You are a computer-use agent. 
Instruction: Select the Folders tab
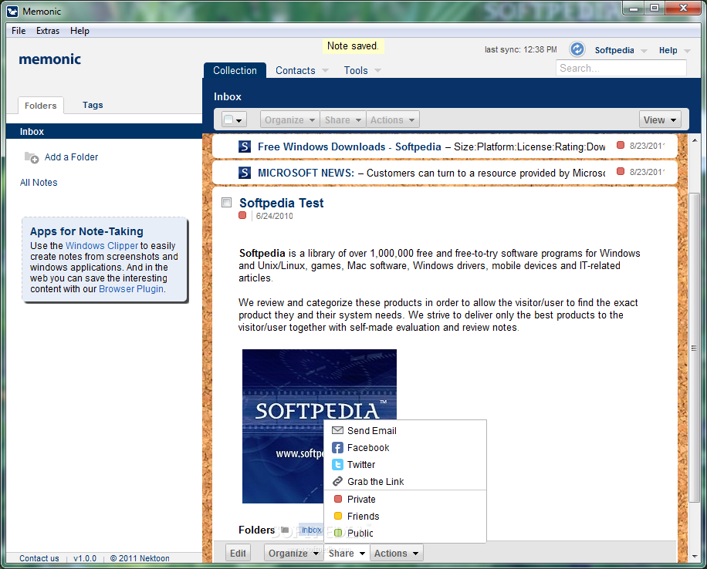(41, 106)
